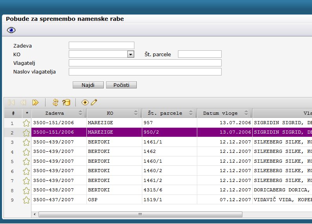Click MAREZIGE cell in row 1

tap(114, 123)
